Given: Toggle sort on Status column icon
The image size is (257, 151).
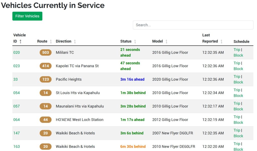Looking at the screenshot, I should point(135,41).
